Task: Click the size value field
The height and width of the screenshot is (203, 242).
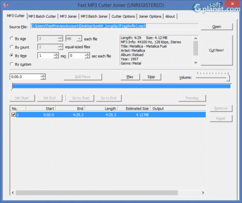Action: coord(48,39)
